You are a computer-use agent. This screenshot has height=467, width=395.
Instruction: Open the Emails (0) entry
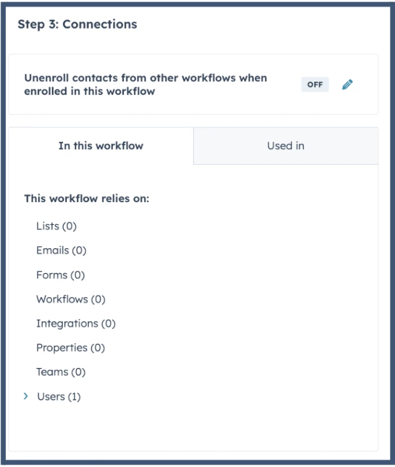(x=61, y=250)
